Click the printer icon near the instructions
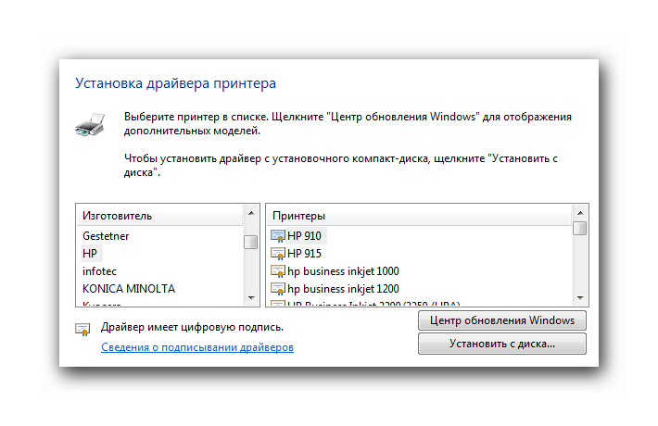Image resolution: width=658 pixels, height=426 pixels. click(x=90, y=124)
